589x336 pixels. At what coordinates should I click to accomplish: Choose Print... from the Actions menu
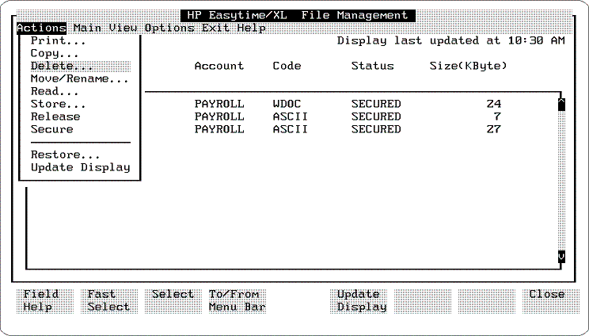click(59, 40)
